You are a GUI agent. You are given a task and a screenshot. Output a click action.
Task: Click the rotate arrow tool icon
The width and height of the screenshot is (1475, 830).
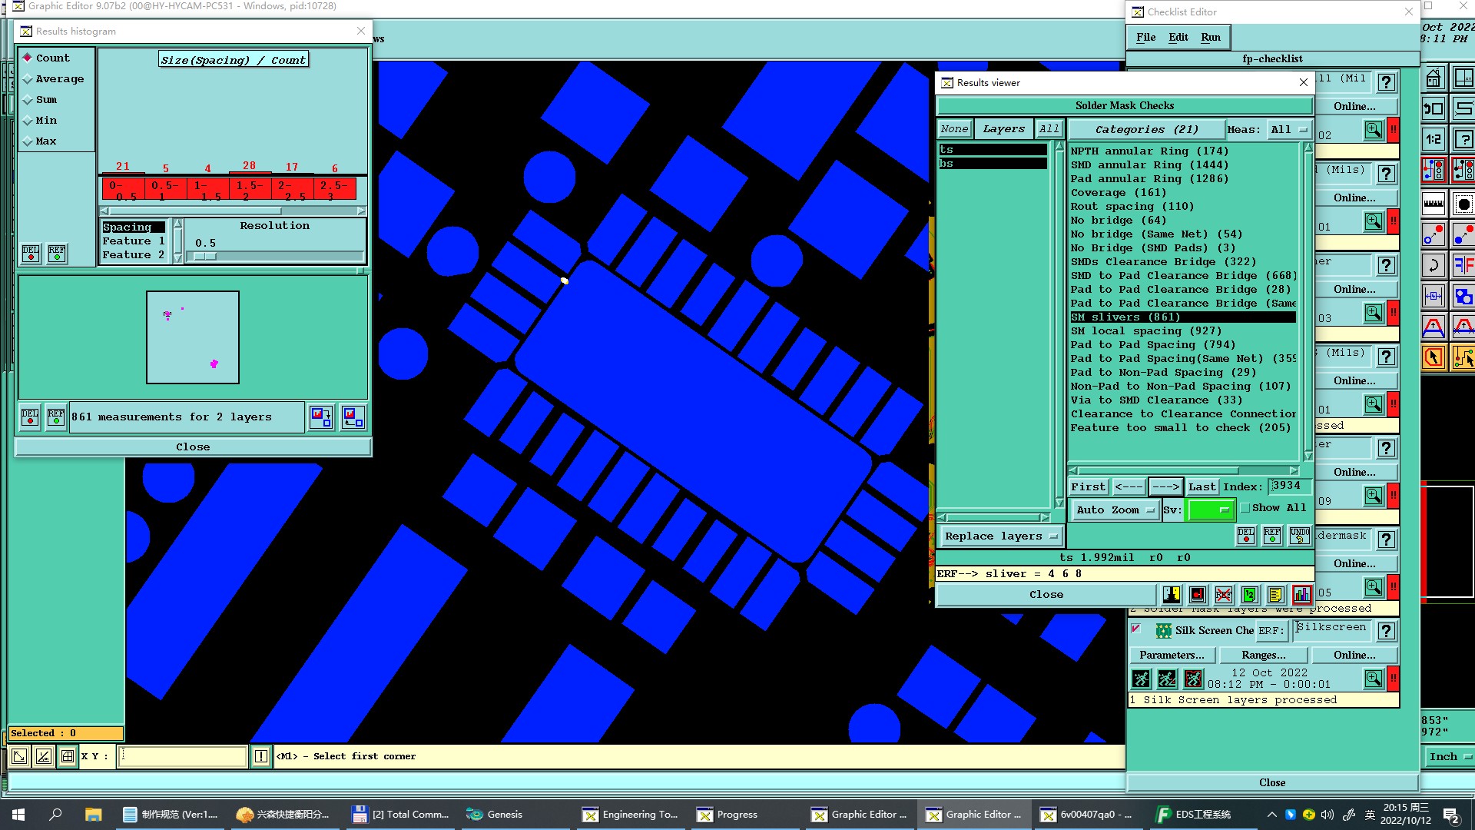[1434, 266]
